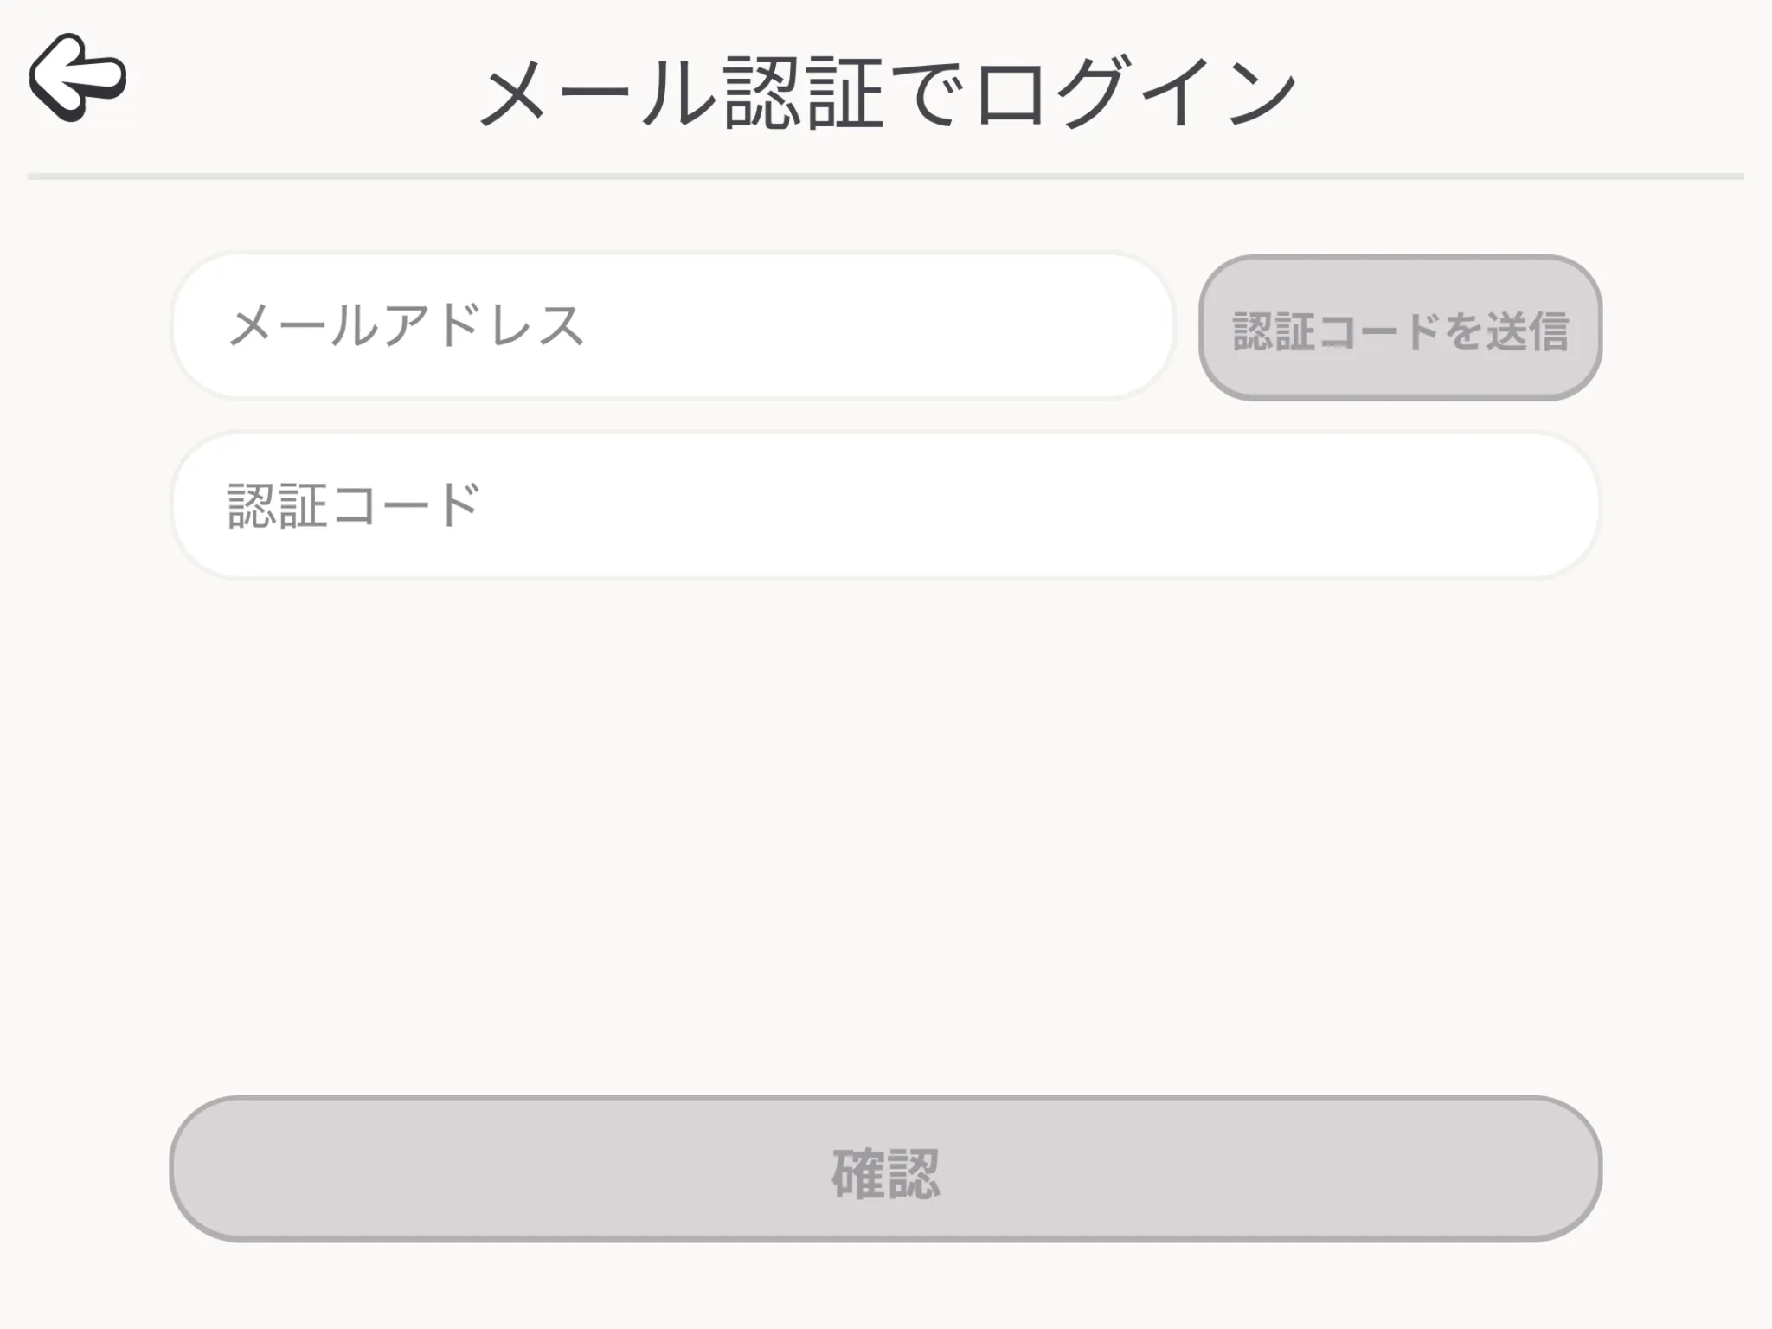The height and width of the screenshot is (1329, 1772).
Task: Tap the header's back navigation arrow
Action: [78, 78]
